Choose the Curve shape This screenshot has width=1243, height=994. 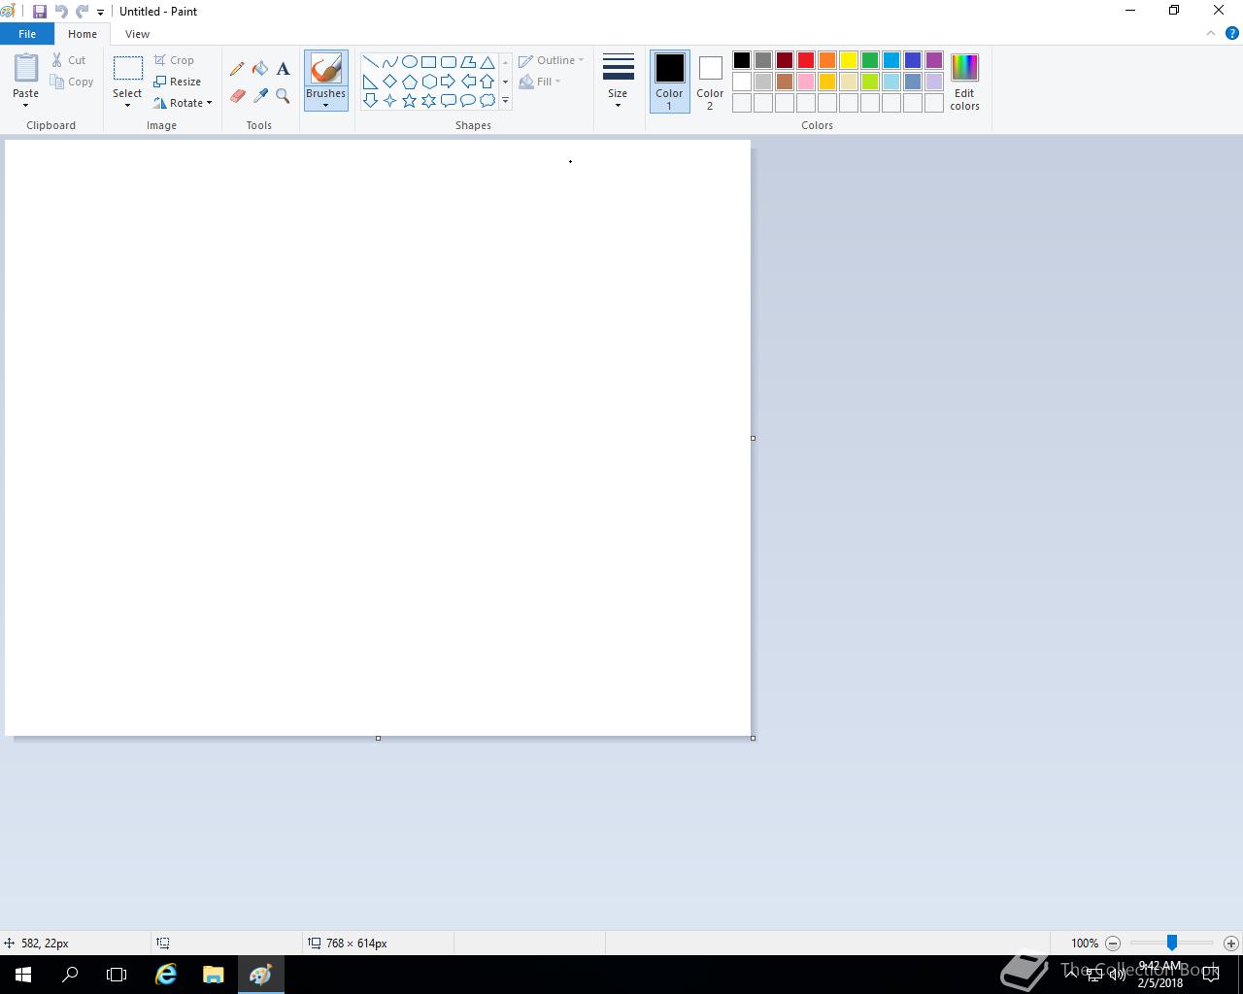pyautogui.click(x=389, y=61)
